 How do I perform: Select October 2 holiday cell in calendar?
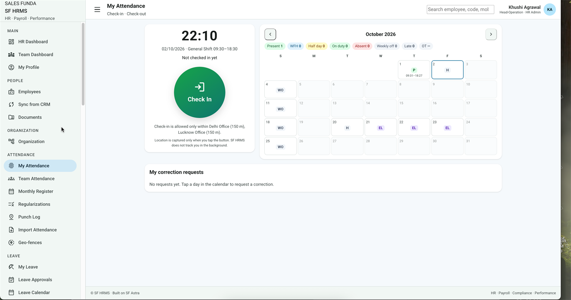point(448,70)
